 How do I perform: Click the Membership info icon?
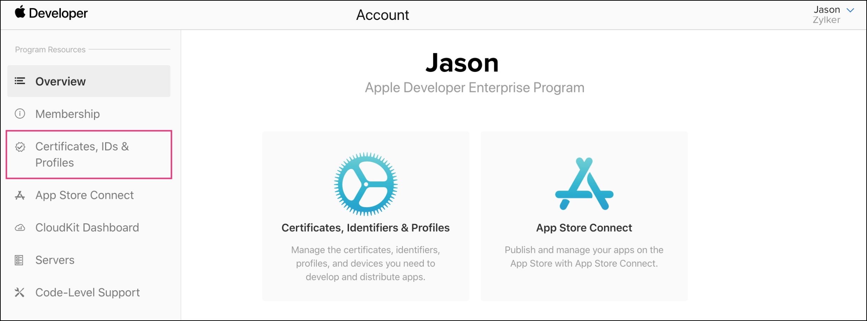[20, 114]
